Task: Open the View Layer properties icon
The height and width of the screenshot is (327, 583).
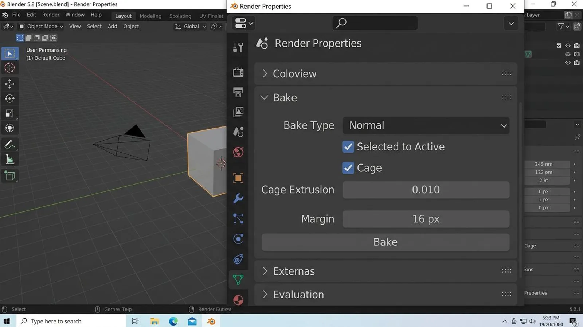Action: (238, 112)
